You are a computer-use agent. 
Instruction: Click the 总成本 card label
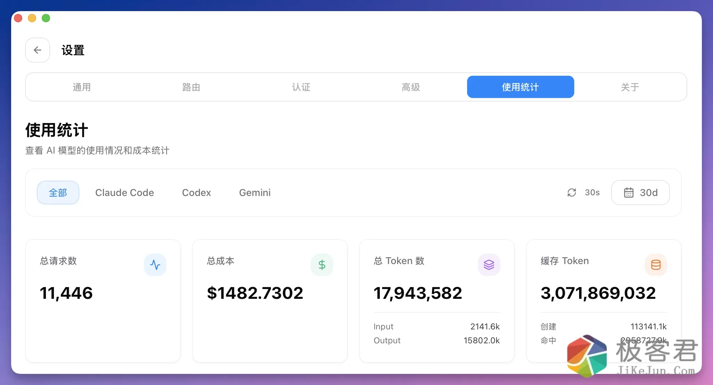tap(221, 261)
